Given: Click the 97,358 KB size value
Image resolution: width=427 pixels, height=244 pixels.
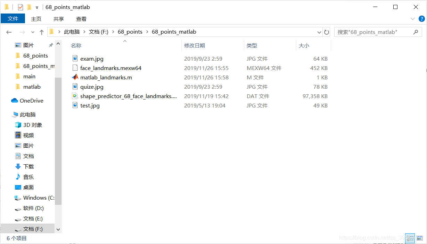Looking at the screenshot, I should [x=315, y=96].
